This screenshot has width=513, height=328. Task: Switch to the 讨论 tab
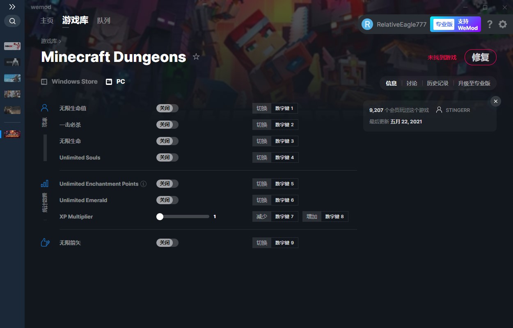click(x=412, y=83)
